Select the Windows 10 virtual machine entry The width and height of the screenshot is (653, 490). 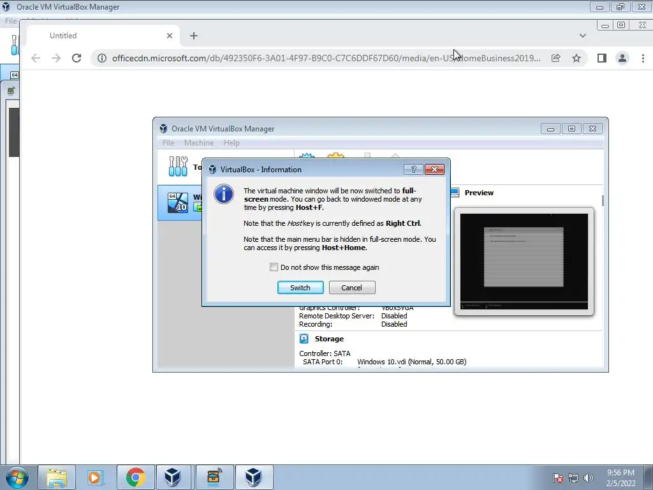[x=180, y=203]
